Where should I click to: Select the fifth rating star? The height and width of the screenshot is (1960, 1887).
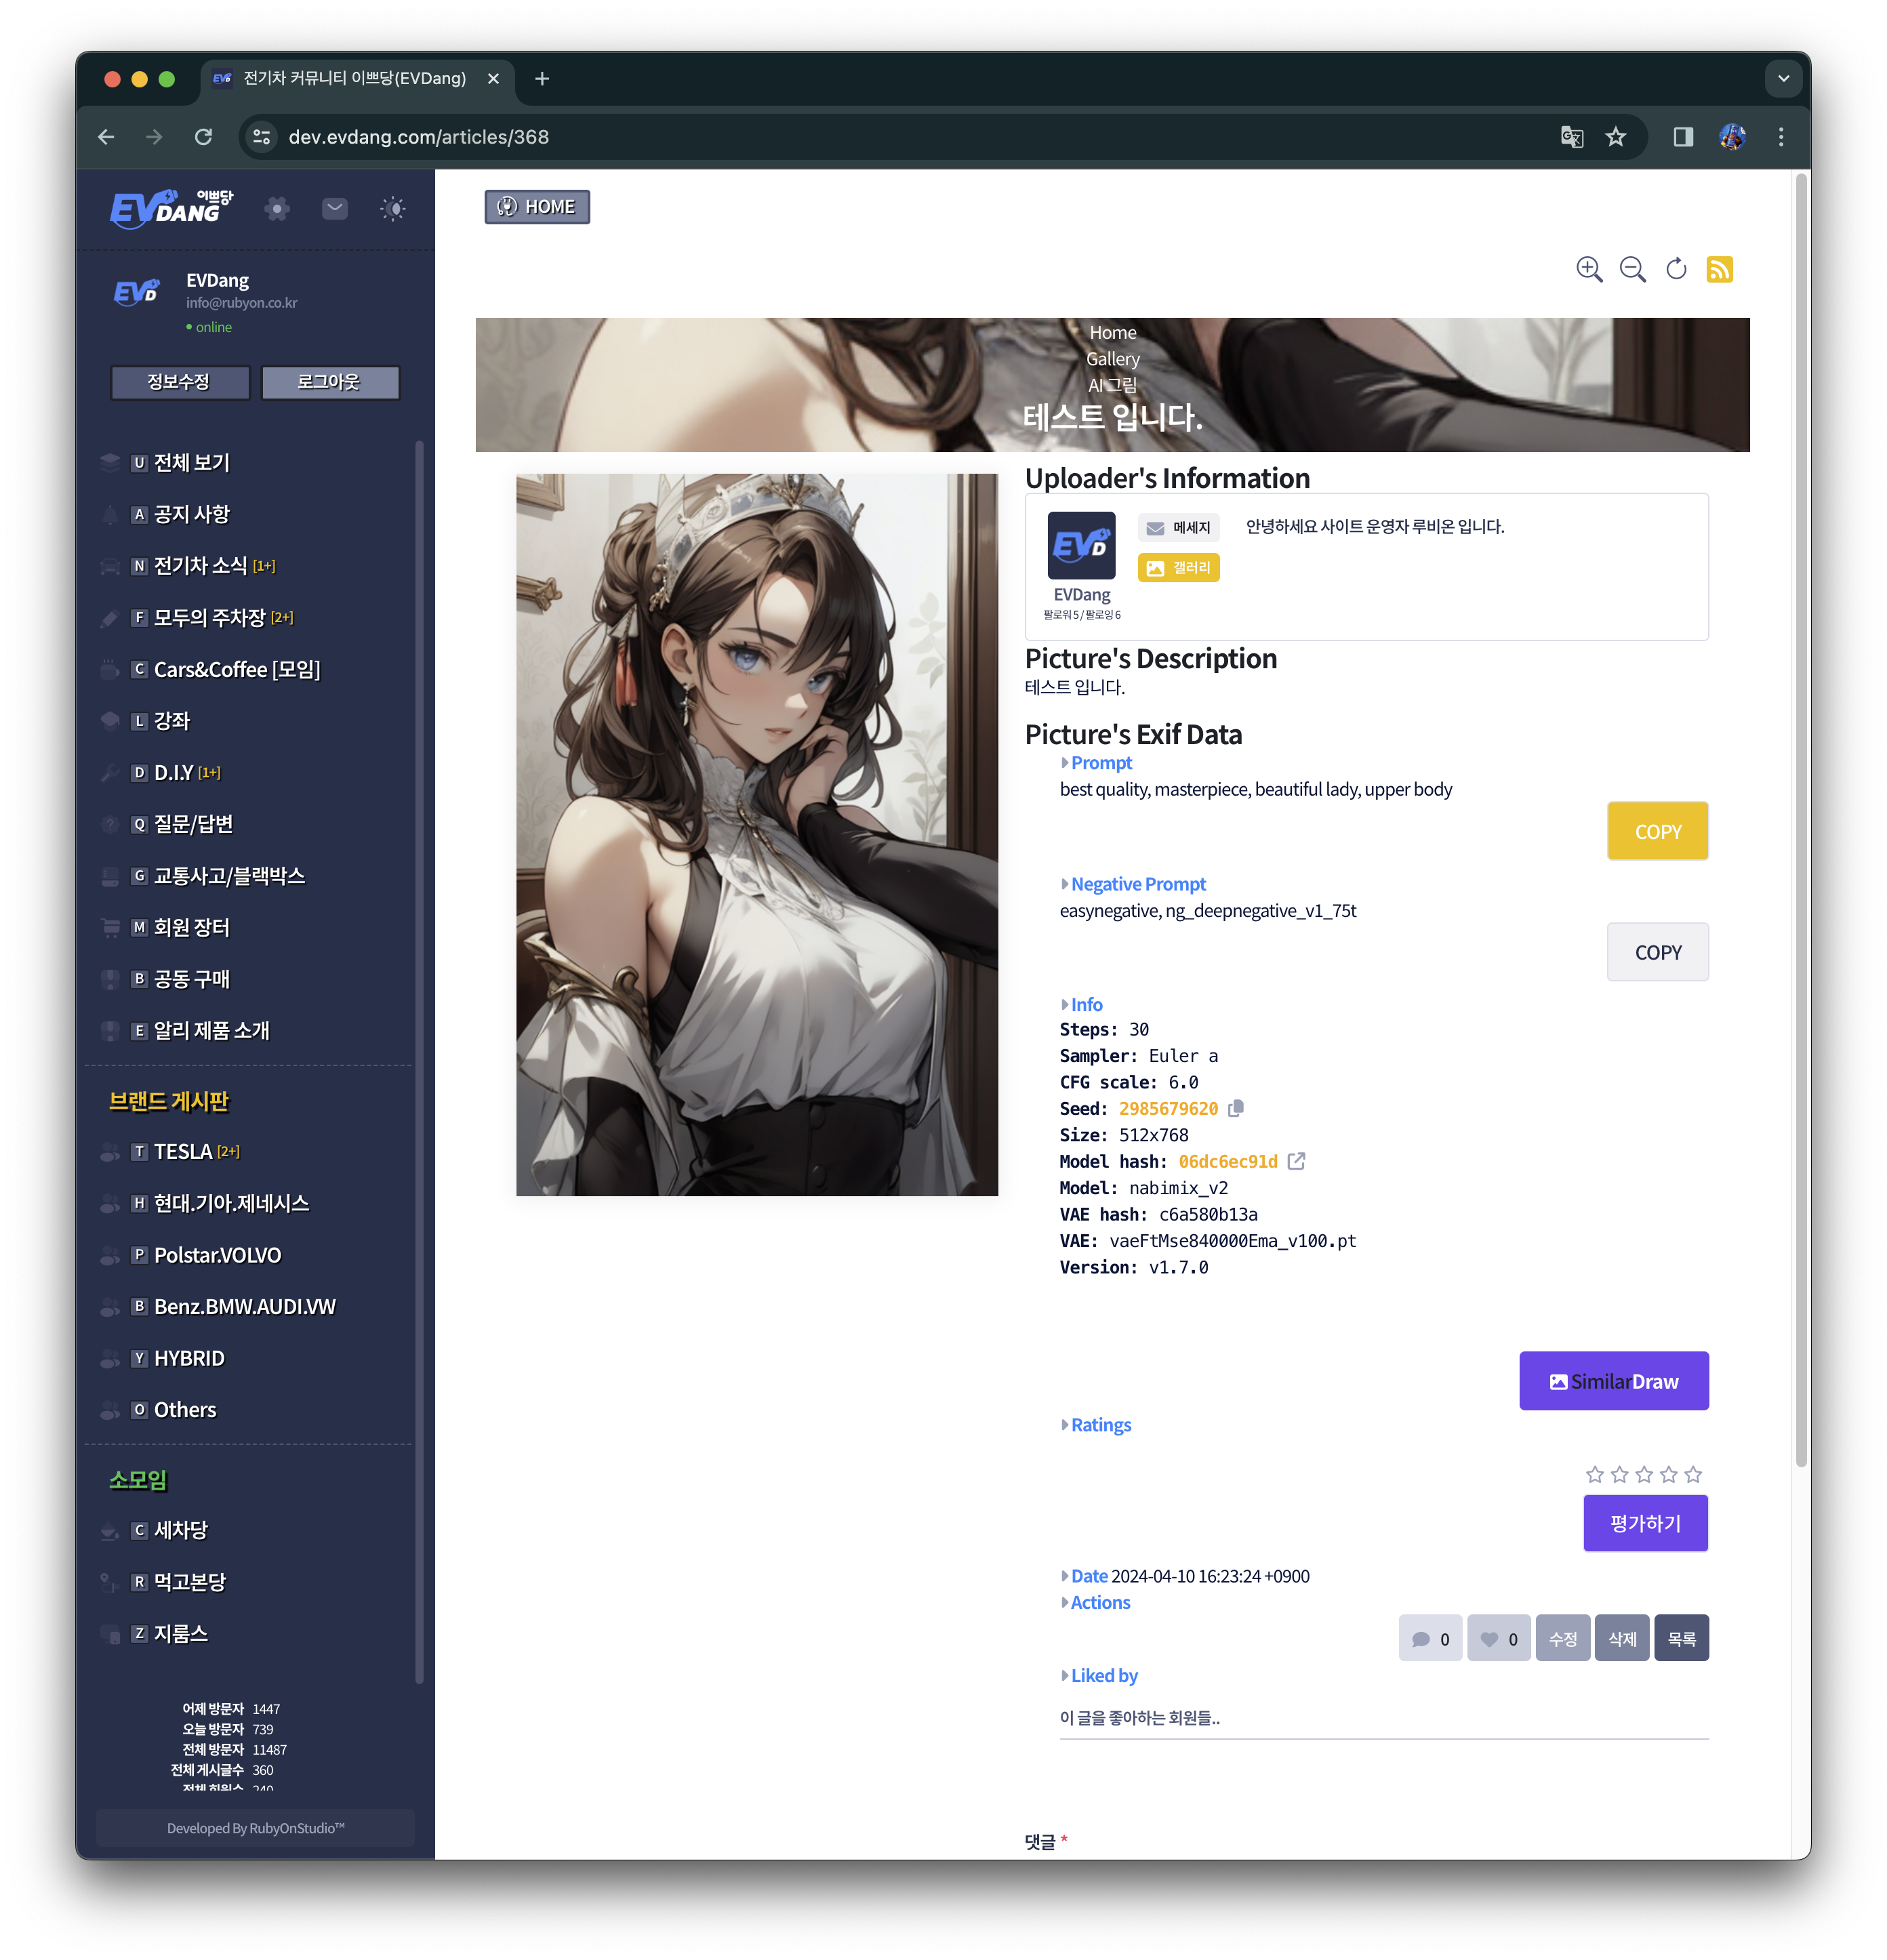1693,1474
